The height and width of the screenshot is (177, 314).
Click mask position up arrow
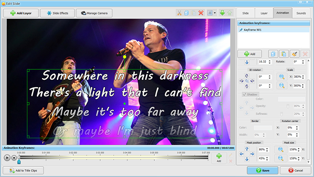[247, 149]
